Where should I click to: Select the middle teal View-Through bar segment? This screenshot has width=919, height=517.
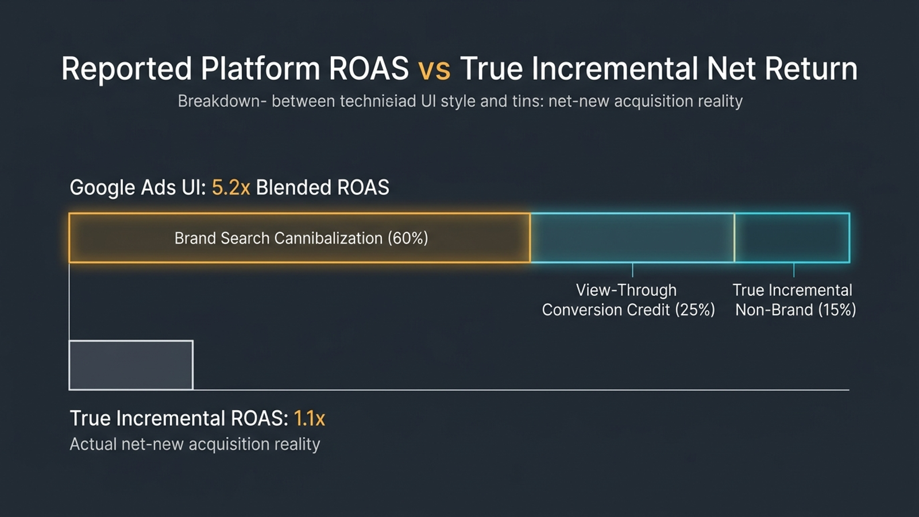coord(632,238)
